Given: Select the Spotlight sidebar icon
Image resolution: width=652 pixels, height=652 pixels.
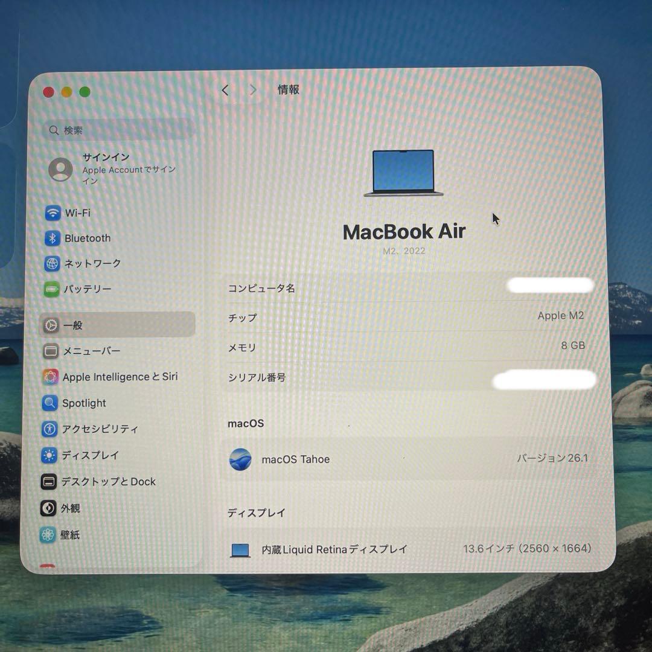Looking at the screenshot, I should pos(84,403).
